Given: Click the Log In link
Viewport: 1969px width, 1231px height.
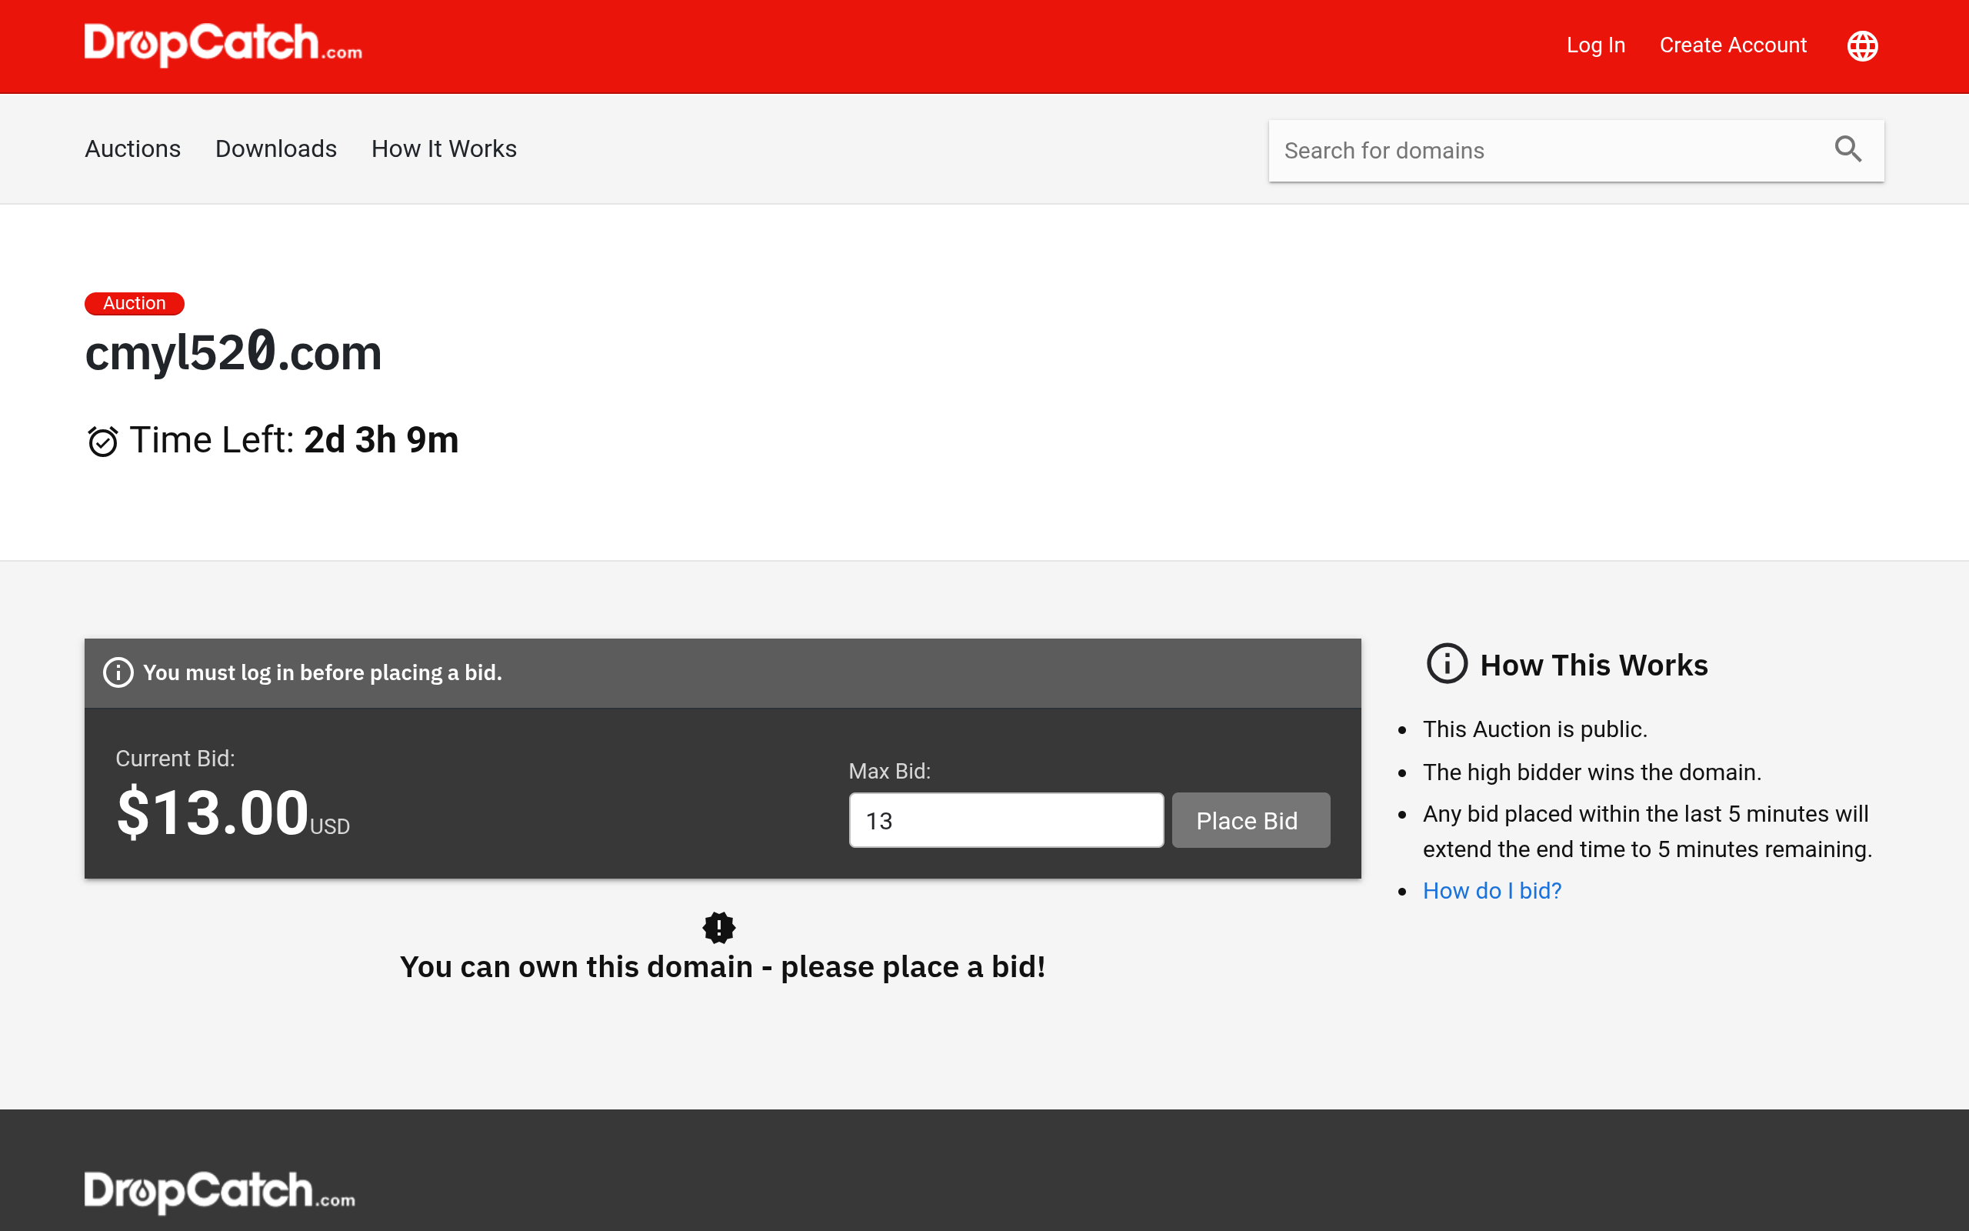Looking at the screenshot, I should coord(1595,45).
